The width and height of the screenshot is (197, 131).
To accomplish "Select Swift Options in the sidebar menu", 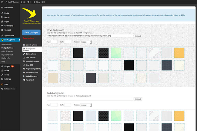I will click(10, 40).
